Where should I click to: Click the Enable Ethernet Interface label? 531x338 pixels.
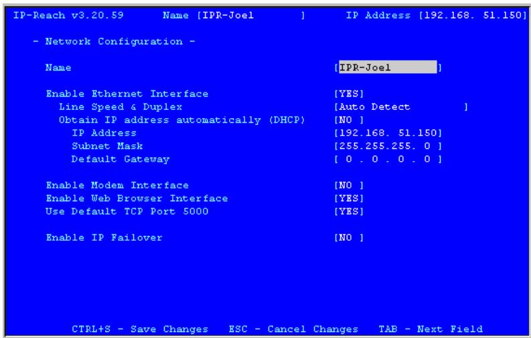point(127,94)
